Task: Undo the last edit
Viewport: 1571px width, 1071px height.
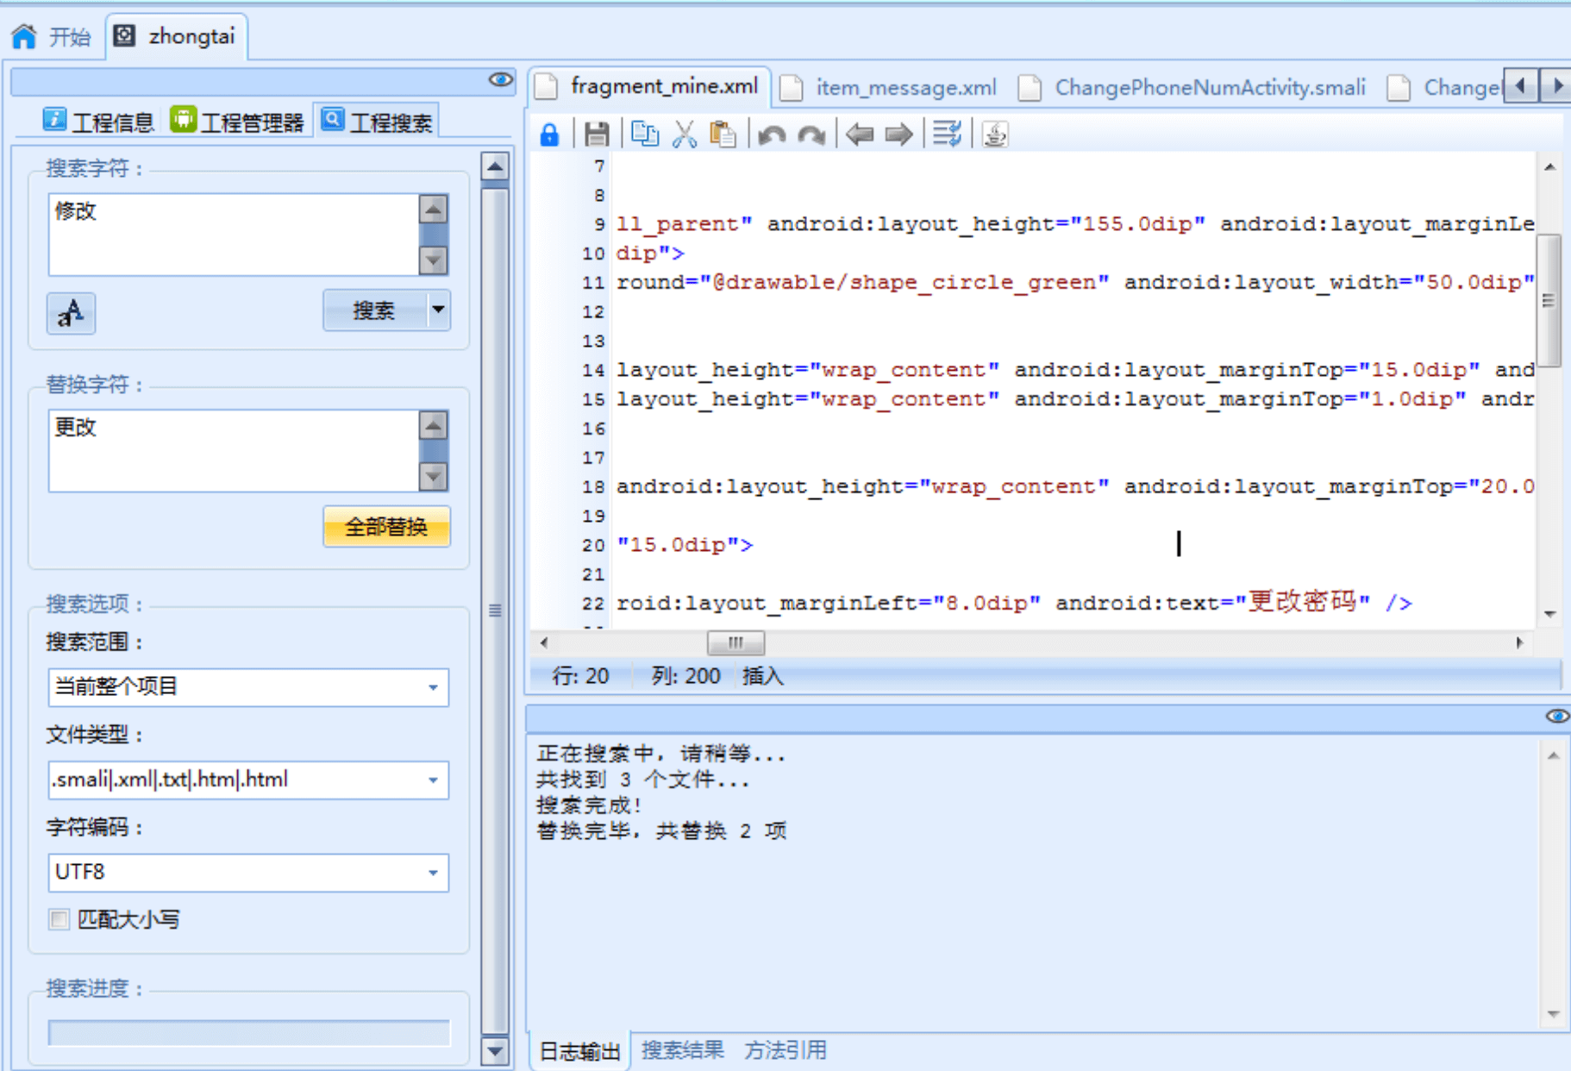Action: (772, 135)
